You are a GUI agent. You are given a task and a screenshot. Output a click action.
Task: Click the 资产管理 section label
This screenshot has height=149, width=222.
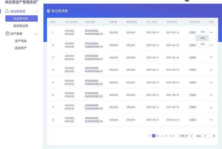tap(16, 34)
